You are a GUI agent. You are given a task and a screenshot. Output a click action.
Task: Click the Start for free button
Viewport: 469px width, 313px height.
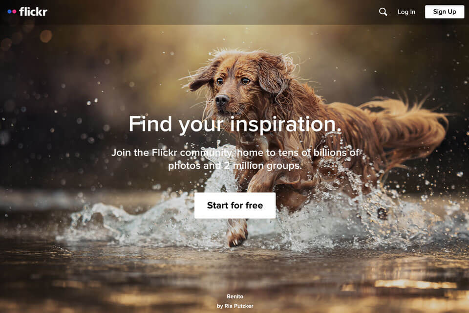click(235, 205)
